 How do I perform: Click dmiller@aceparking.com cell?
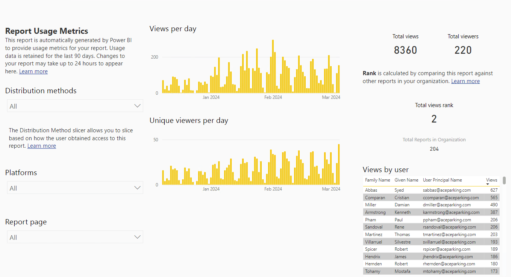coord(447,205)
